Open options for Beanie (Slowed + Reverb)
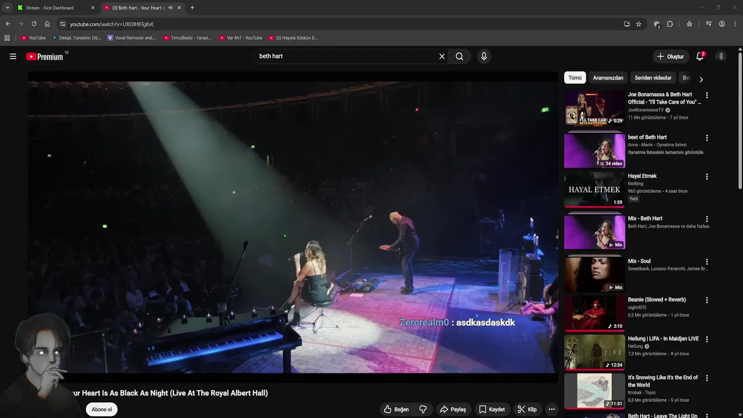This screenshot has height=418, width=743. [706, 300]
